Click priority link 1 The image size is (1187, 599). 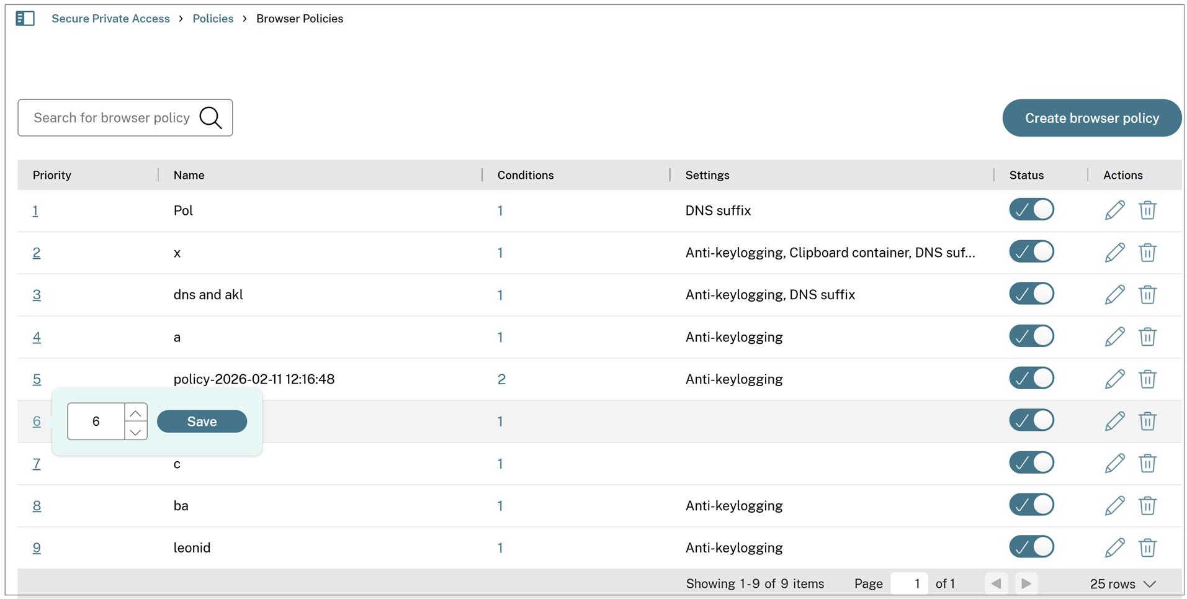point(35,211)
